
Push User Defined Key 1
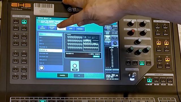coord(158,27)
